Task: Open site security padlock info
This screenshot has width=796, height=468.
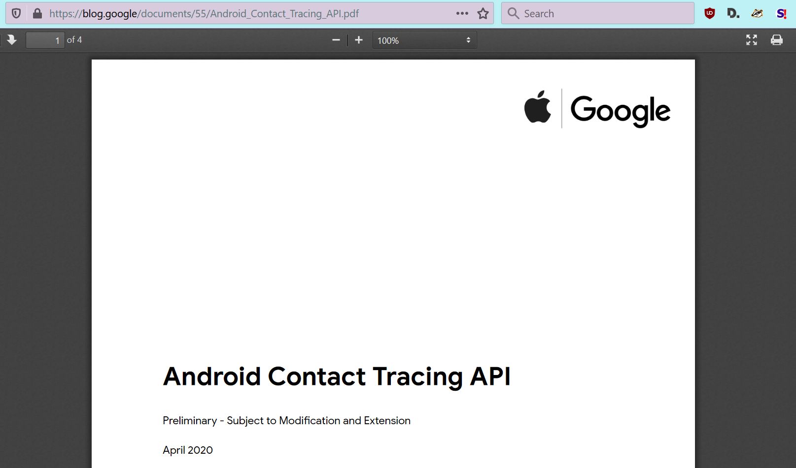Action: coord(37,13)
